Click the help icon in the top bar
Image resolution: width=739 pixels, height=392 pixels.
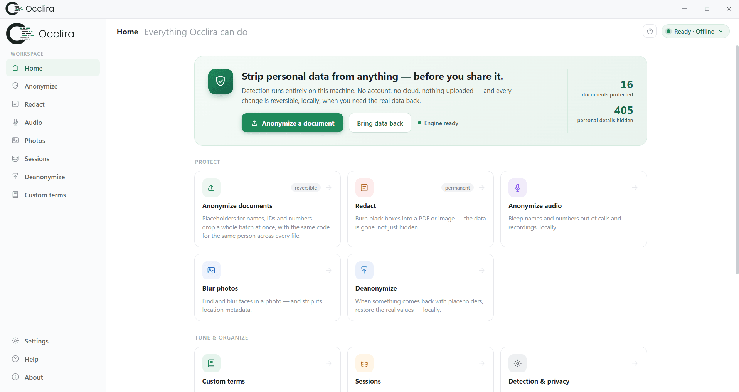(x=650, y=31)
